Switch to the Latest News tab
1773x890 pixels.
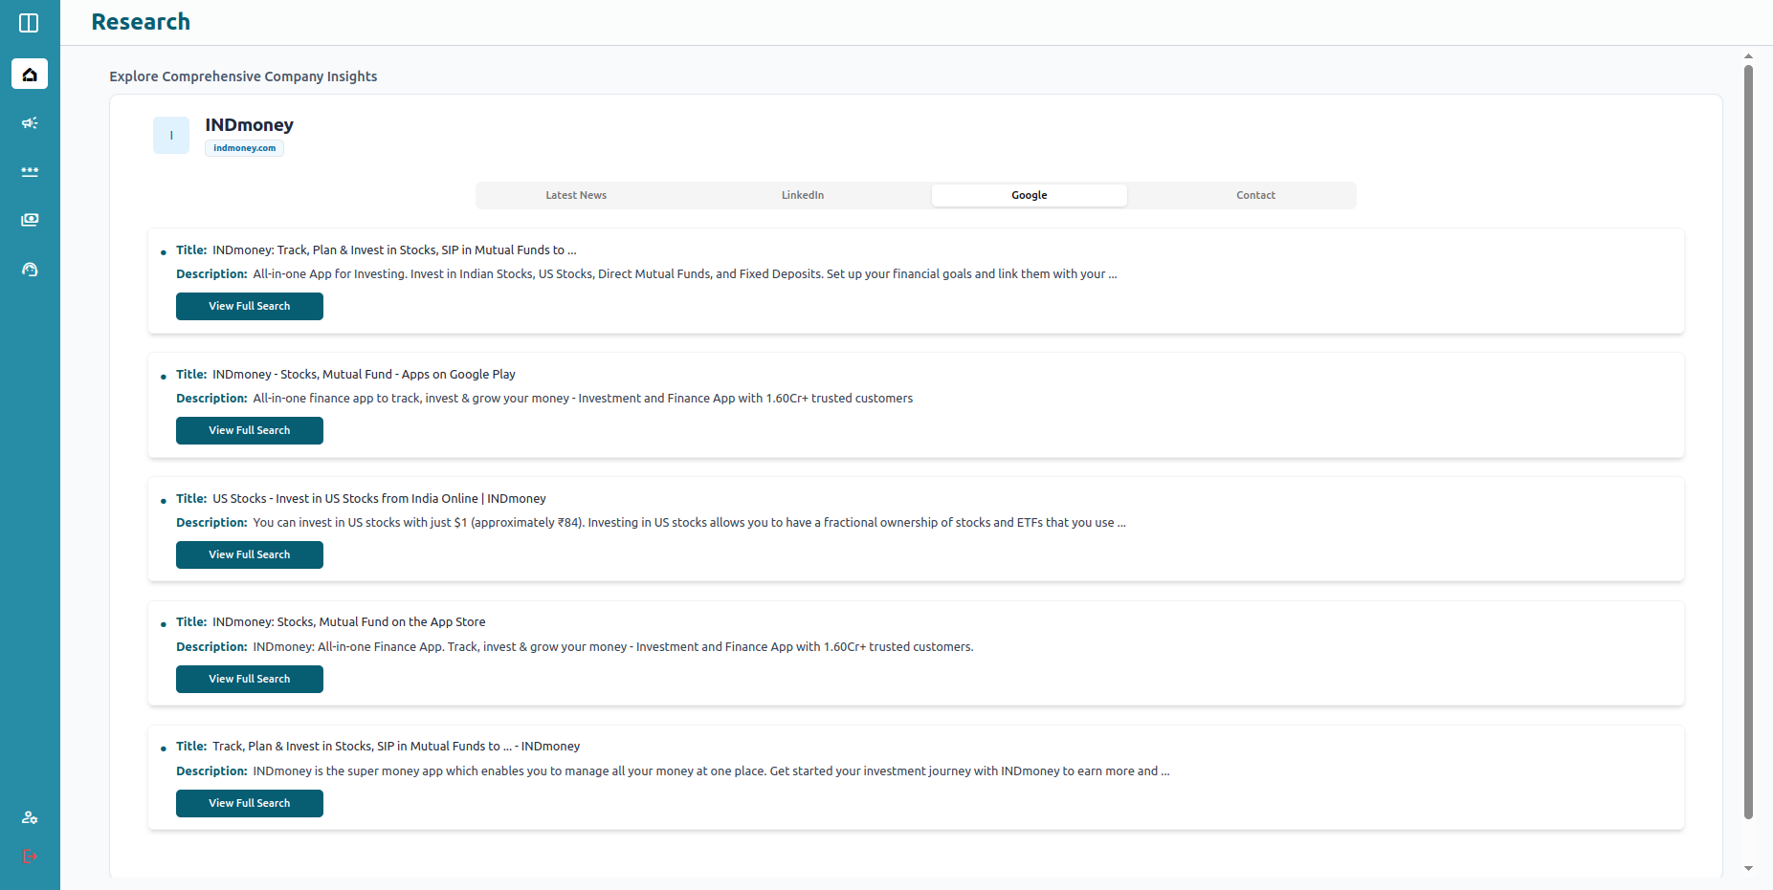[576, 195]
